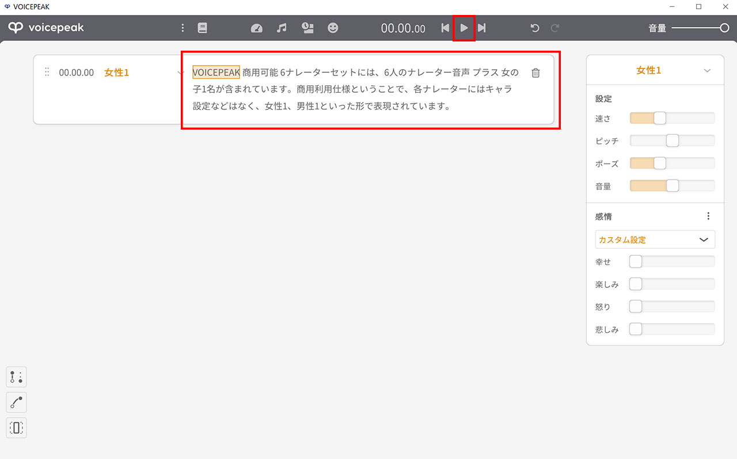This screenshot has width=737, height=459.
Task: Click the ポーズ pause slider
Action: pyautogui.click(x=672, y=164)
